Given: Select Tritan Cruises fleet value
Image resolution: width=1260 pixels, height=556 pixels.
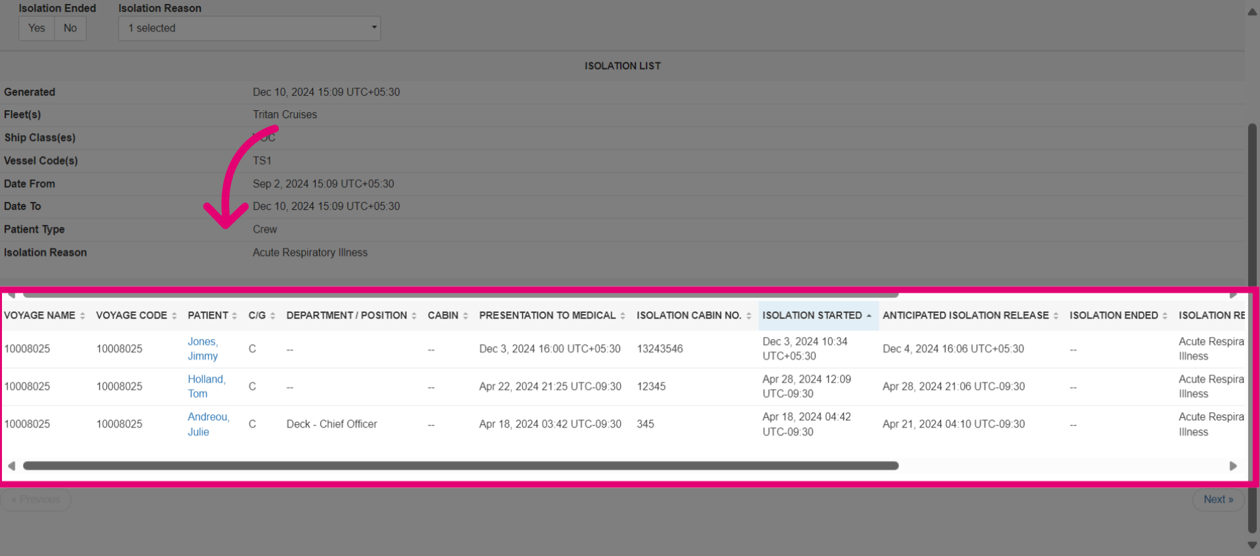Looking at the screenshot, I should 285,115.
